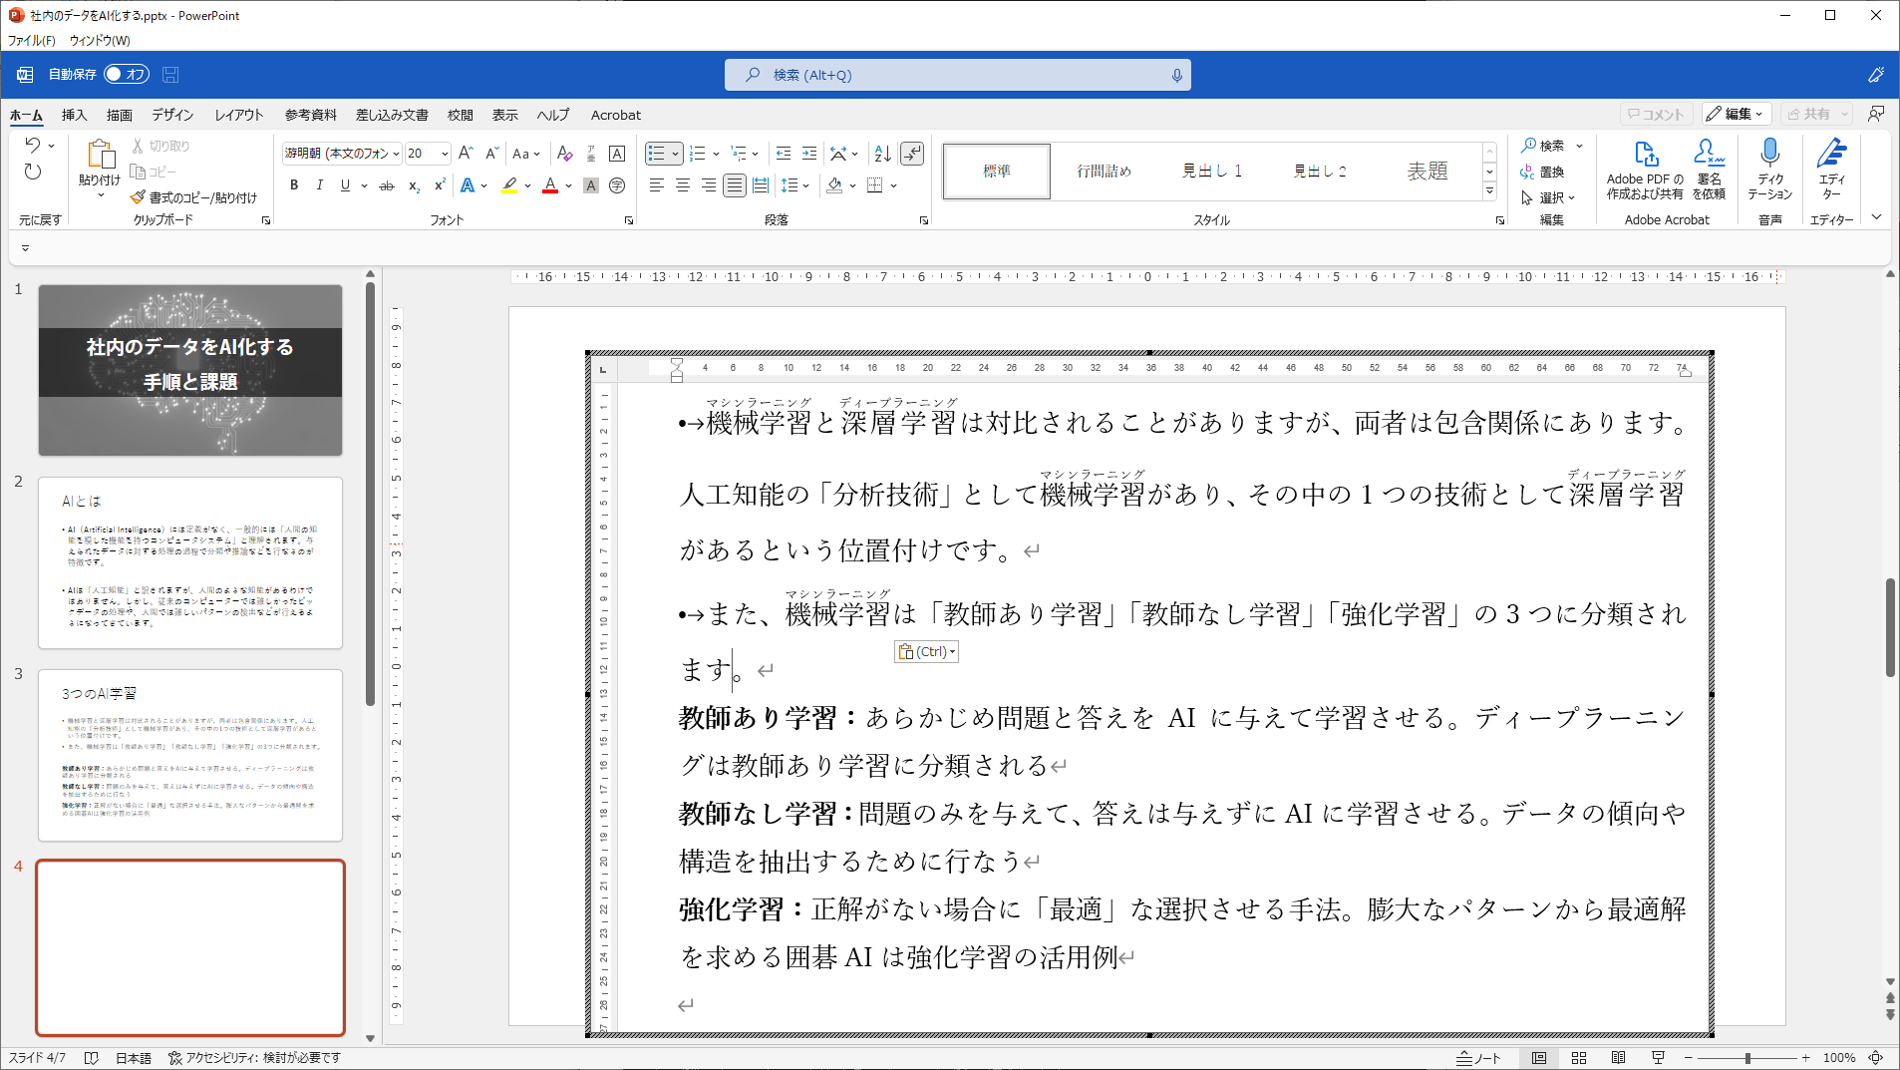Click the ノート button in status bar
This screenshot has height=1070, width=1900.
point(1477,1058)
